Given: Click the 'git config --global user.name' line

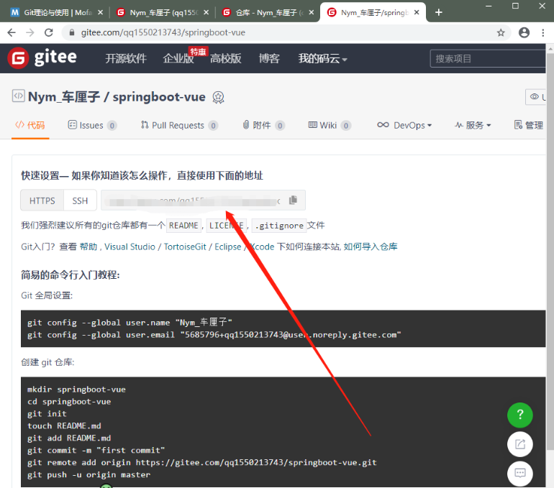Looking at the screenshot, I should tap(130, 323).
